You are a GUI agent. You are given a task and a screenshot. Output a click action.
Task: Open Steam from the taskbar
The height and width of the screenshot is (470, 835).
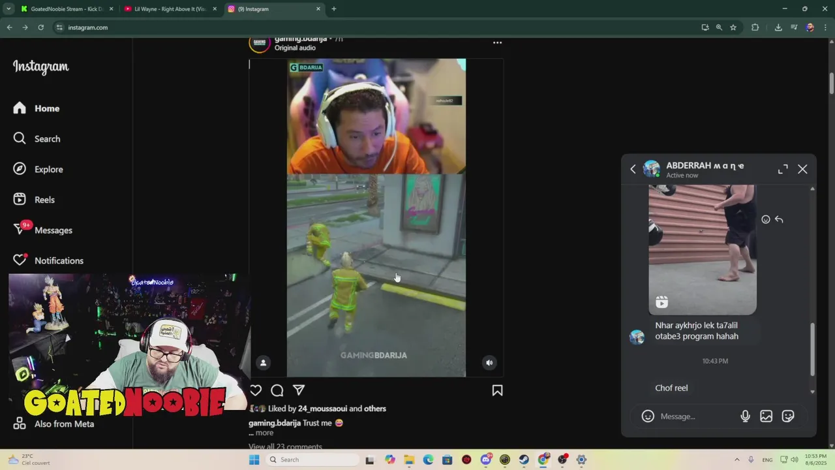pyautogui.click(x=524, y=460)
